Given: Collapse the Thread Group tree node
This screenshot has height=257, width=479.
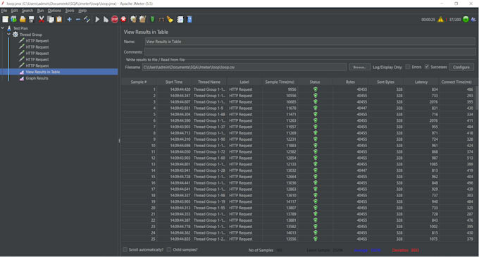Looking at the screenshot, I should (x=8, y=35).
